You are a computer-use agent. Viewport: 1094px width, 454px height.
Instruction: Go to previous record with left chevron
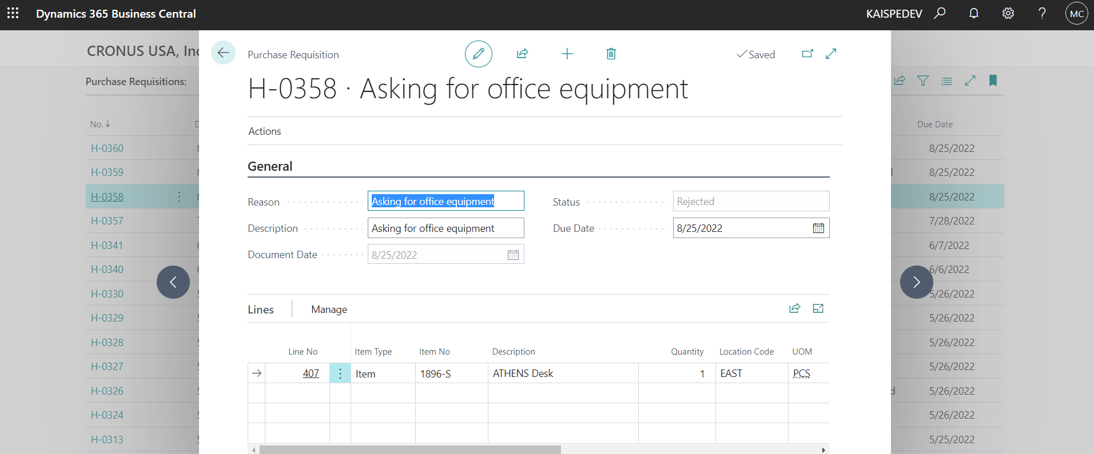click(x=173, y=282)
